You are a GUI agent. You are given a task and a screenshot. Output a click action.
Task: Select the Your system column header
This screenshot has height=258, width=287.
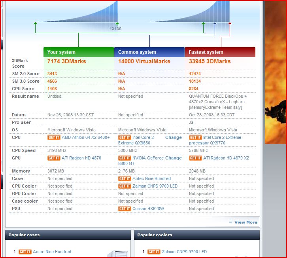[79, 52]
